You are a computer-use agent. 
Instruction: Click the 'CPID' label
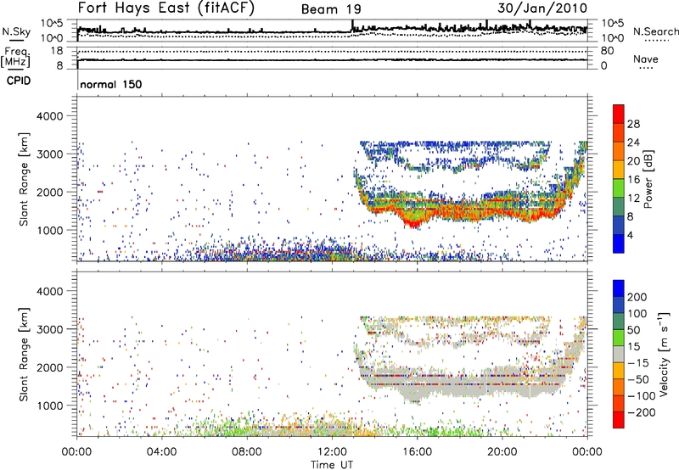pyautogui.click(x=19, y=81)
